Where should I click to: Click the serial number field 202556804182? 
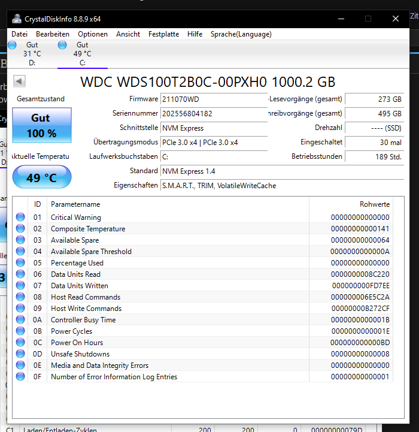click(x=214, y=113)
